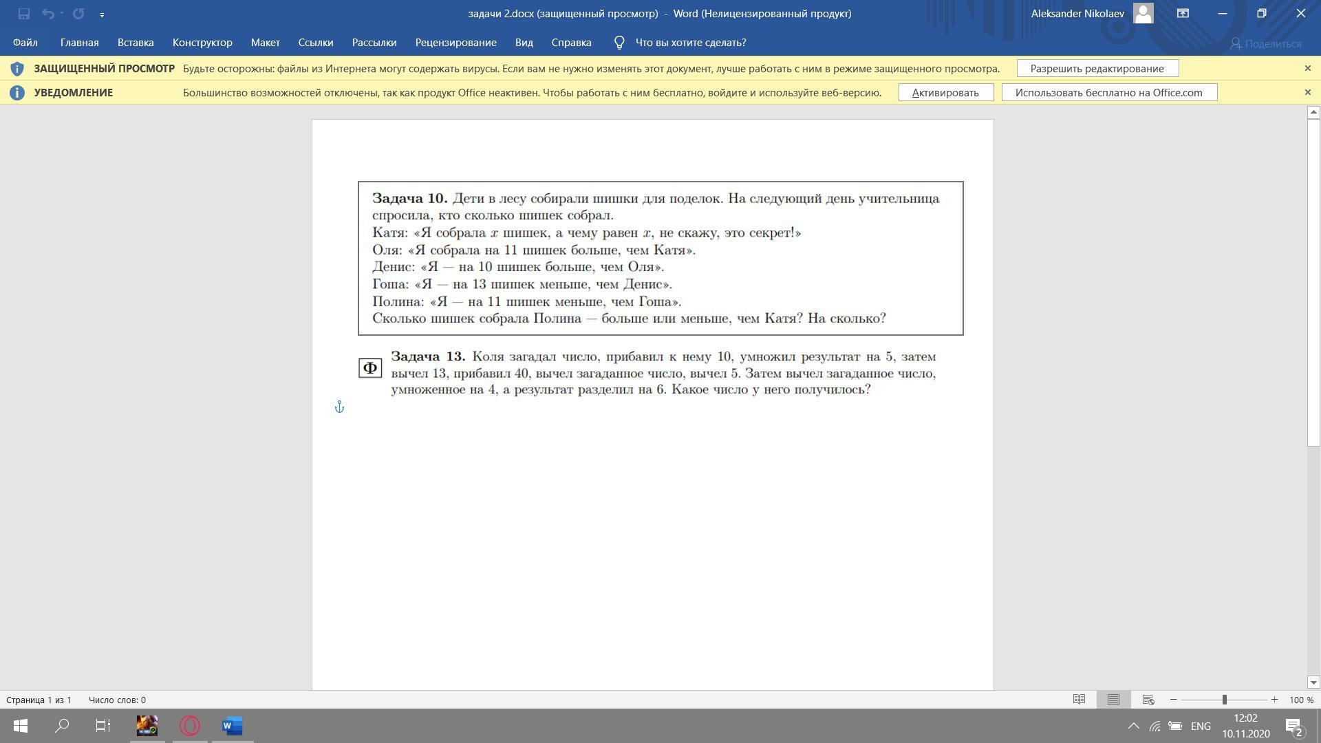The width and height of the screenshot is (1321, 743).
Task: Show hidden tray icons chevron
Action: click(x=1133, y=726)
